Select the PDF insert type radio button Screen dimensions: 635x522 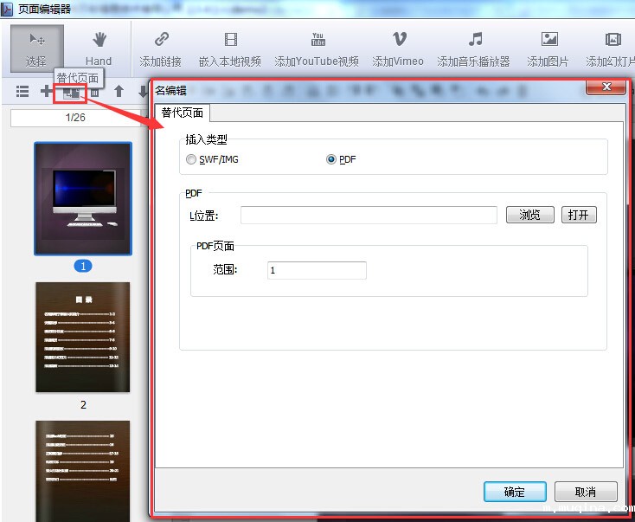[331, 160]
